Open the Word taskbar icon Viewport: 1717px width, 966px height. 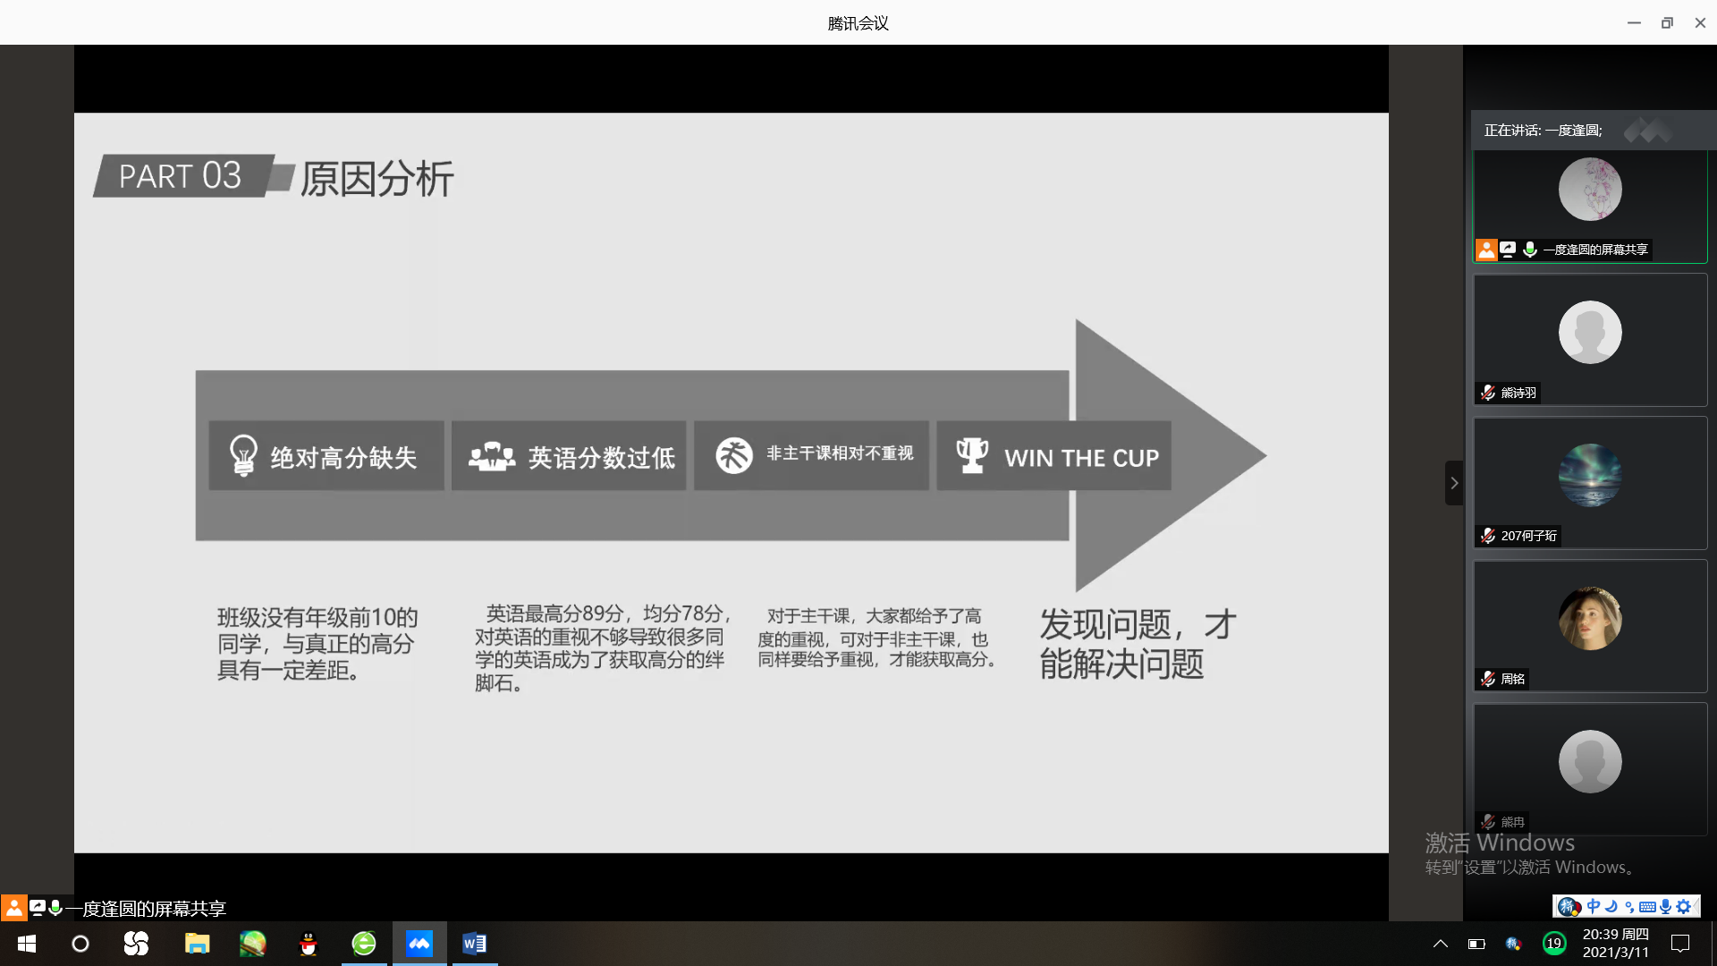click(x=475, y=944)
